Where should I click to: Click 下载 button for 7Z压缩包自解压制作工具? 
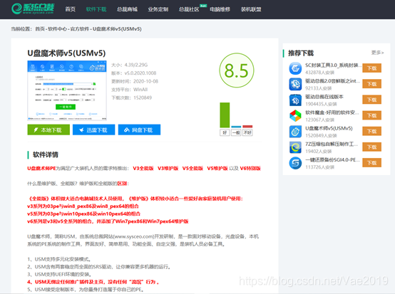pyautogui.click(x=371, y=147)
